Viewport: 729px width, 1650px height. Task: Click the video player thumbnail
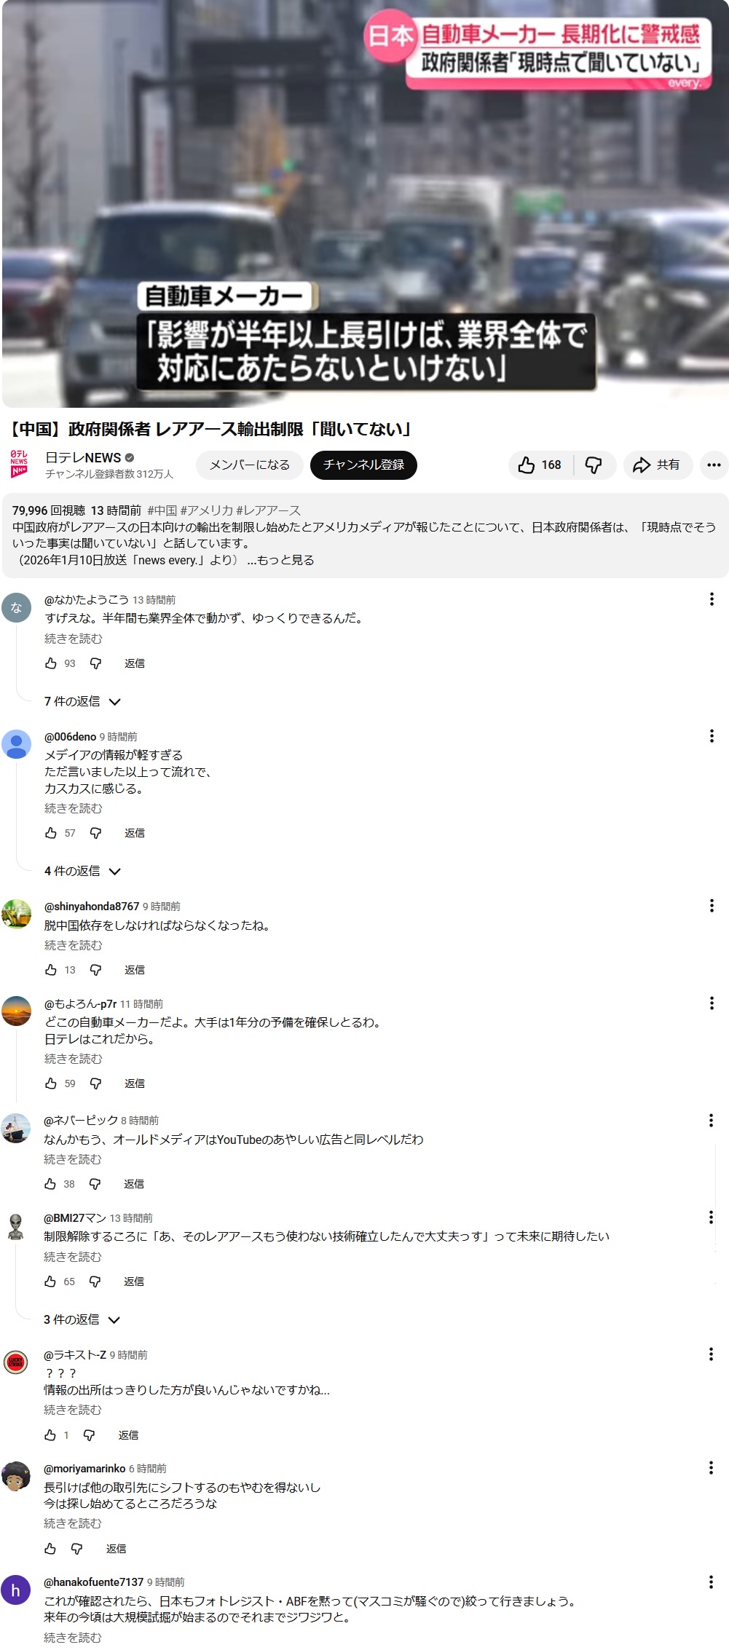click(x=365, y=204)
